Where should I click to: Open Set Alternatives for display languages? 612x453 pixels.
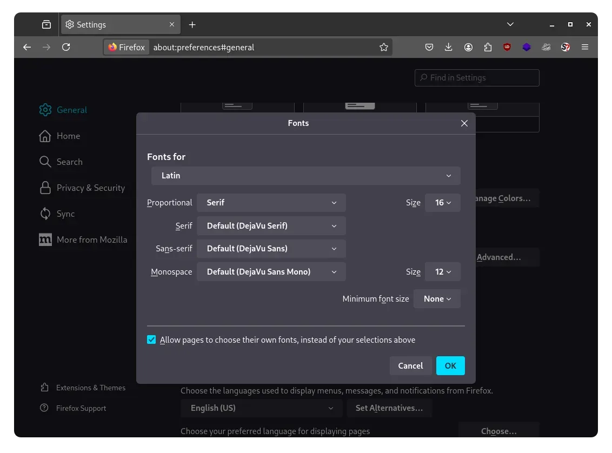(x=389, y=408)
